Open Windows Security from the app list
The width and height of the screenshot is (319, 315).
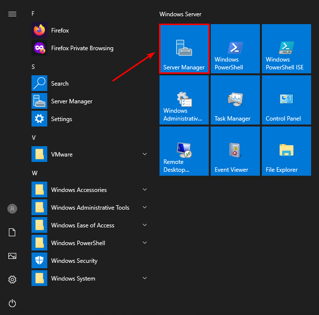[x=74, y=261]
